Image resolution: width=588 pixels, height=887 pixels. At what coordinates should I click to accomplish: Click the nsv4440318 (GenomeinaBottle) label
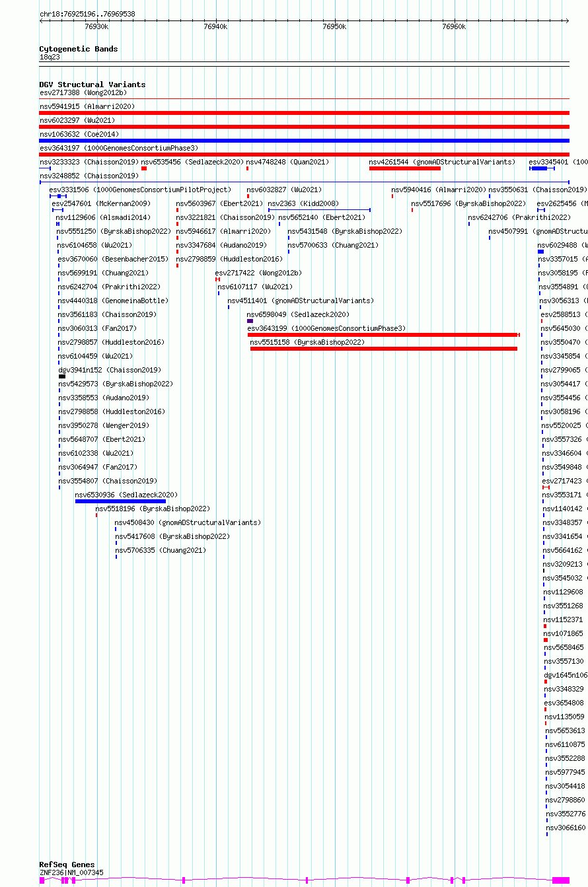pyautogui.click(x=113, y=301)
